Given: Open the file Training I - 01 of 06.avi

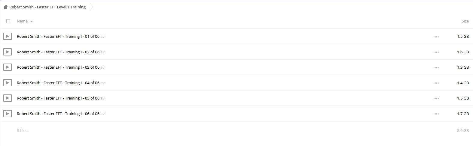Looking at the screenshot, I should (x=61, y=36).
